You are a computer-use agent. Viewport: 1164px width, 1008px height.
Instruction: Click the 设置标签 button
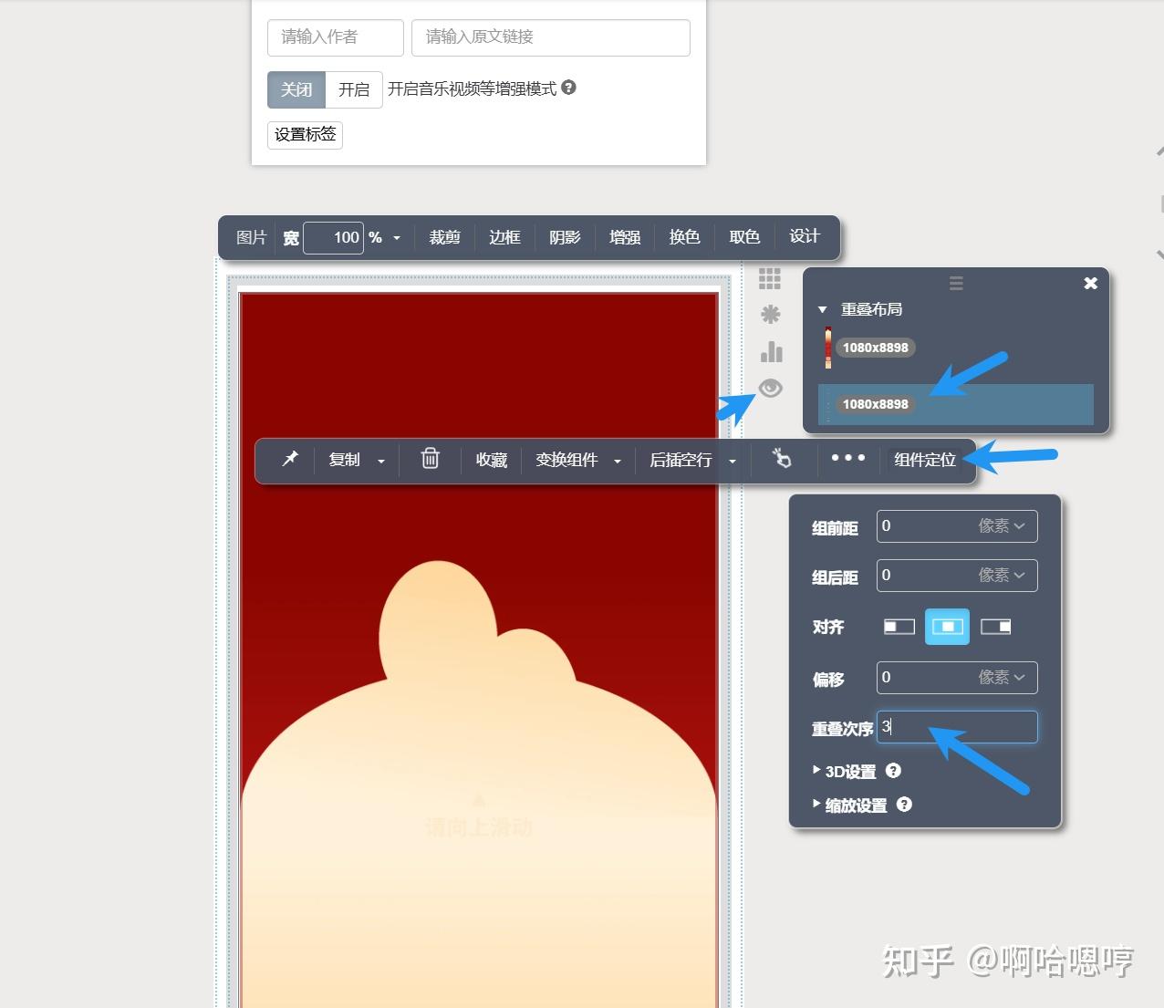click(x=306, y=135)
